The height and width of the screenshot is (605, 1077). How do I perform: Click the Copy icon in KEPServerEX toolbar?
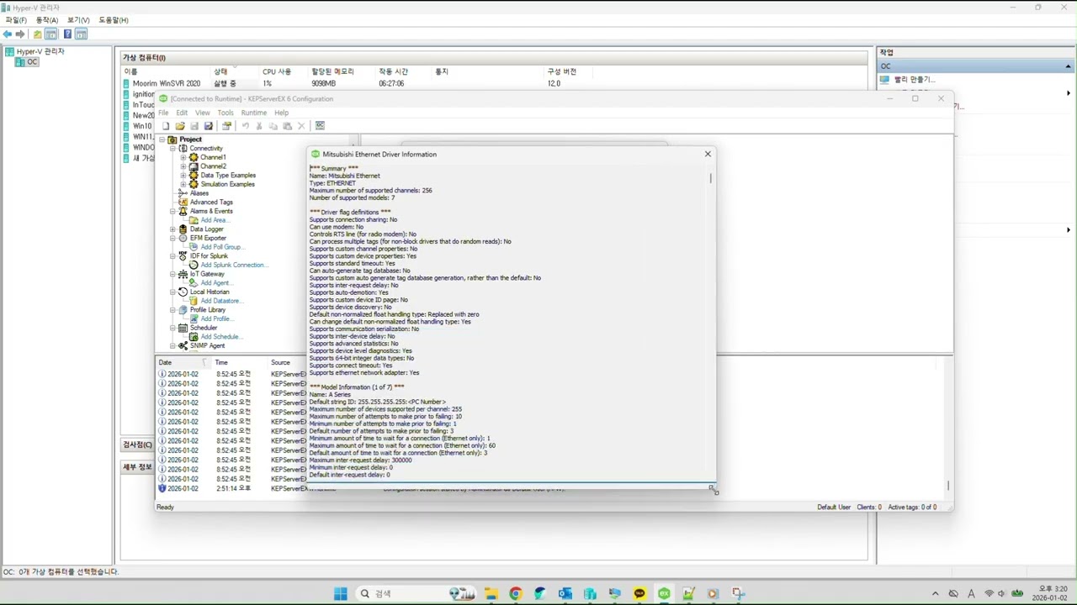point(273,126)
